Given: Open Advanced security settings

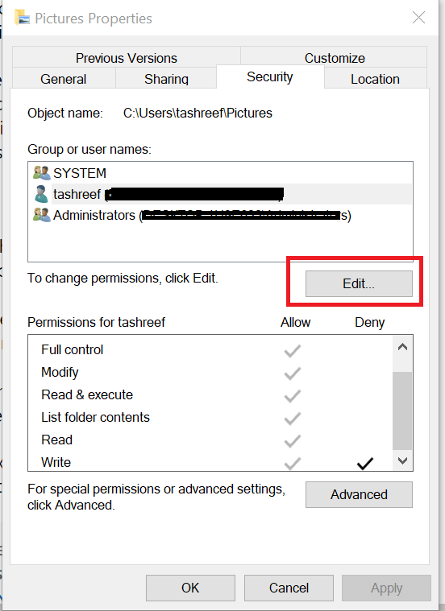Looking at the screenshot, I should 359,494.
